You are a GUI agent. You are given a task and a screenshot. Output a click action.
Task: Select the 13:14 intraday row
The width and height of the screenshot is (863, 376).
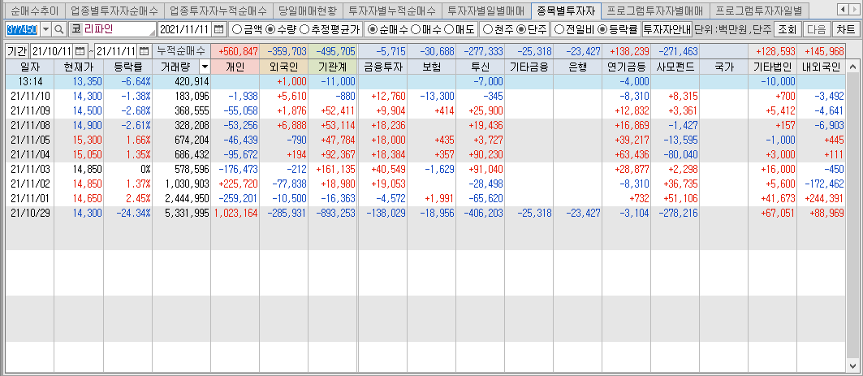tap(425, 81)
